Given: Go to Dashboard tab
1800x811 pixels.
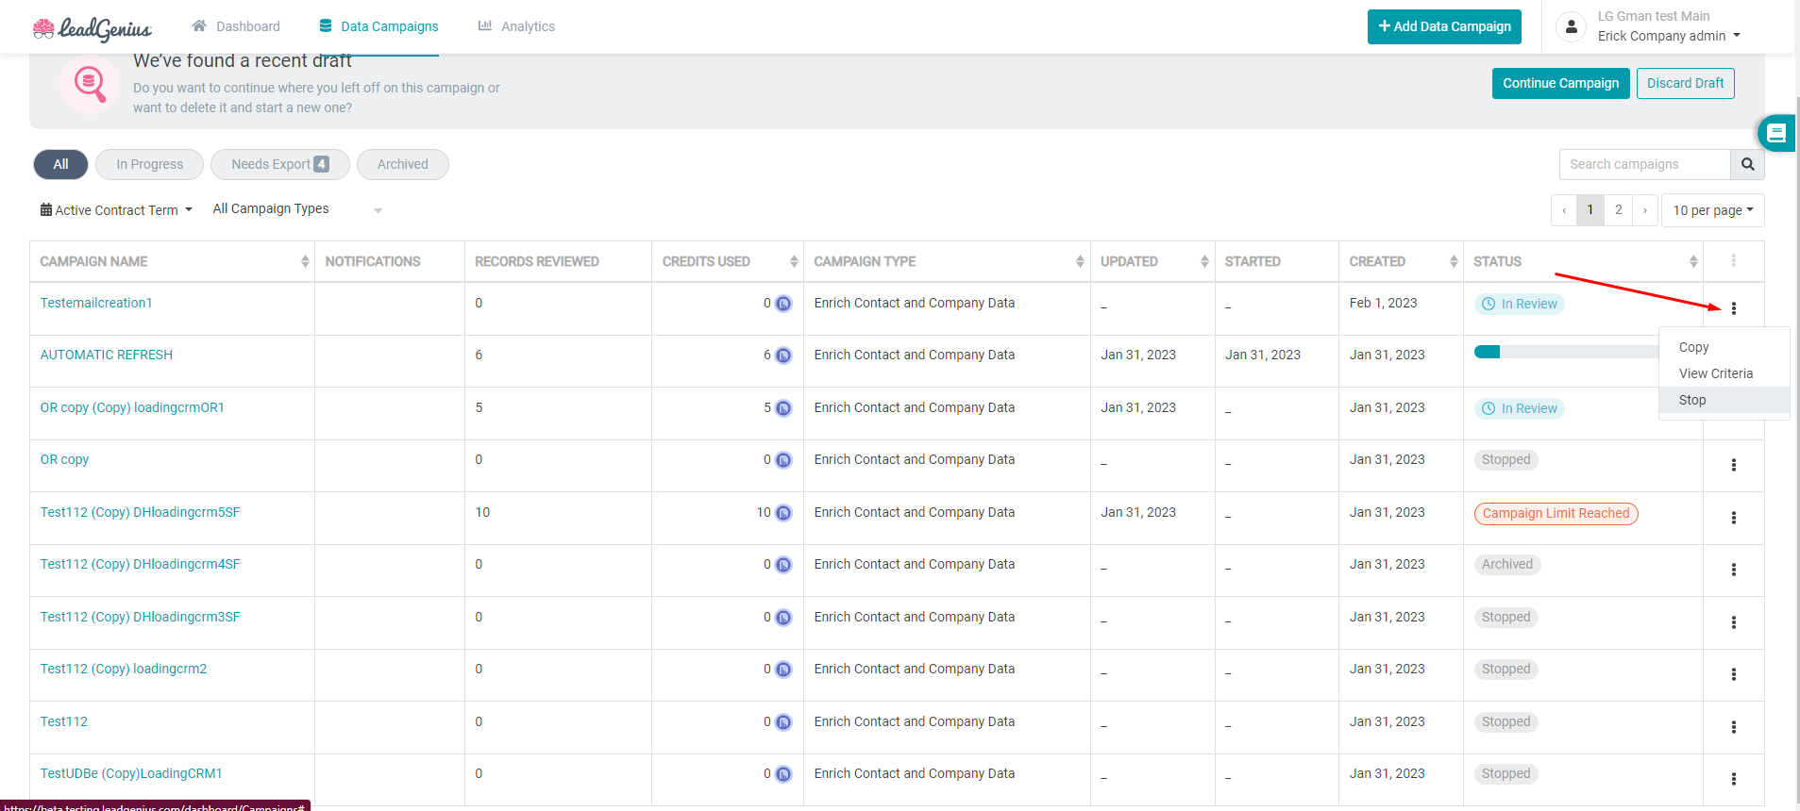Looking at the screenshot, I should pyautogui.click(x=236, y=26).
